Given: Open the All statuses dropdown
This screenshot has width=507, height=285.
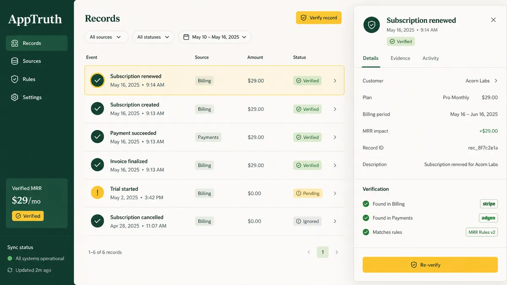Looking at the screenshot, I should [x=153, y=37].
